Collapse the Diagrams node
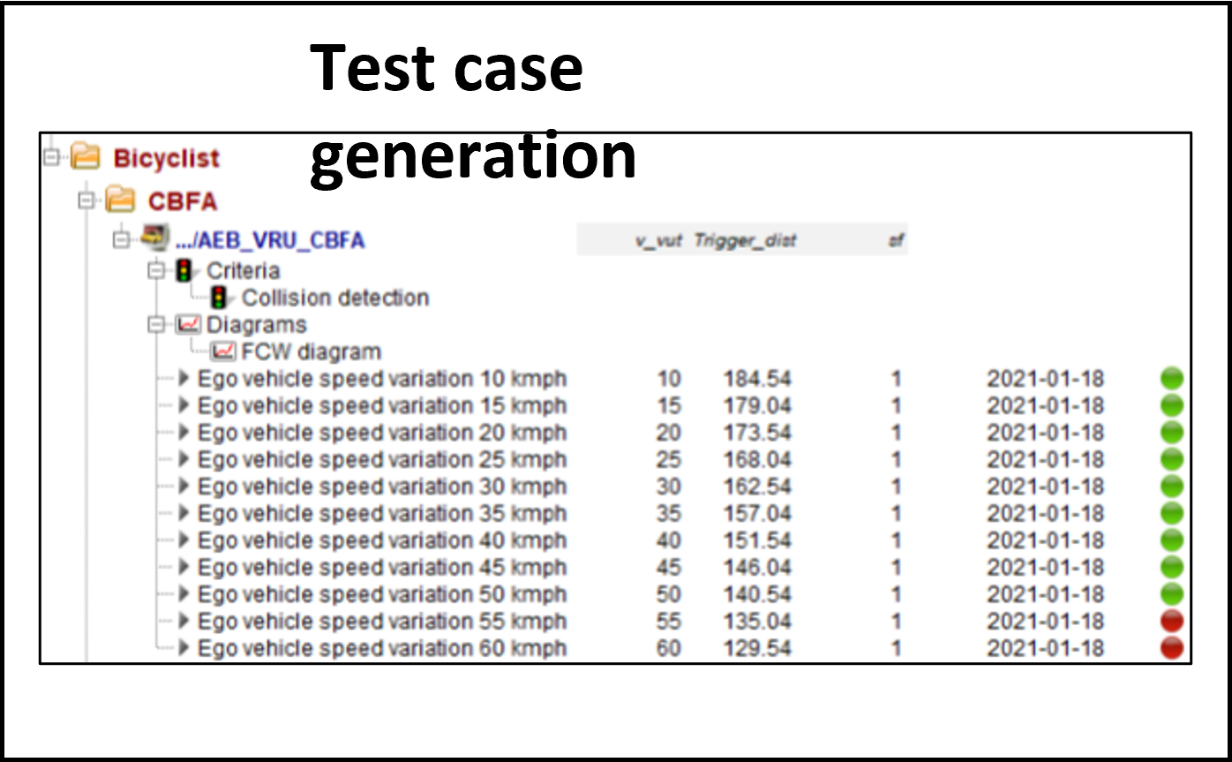The width and height of the screenshot is (1232, 762). (156, 325)
